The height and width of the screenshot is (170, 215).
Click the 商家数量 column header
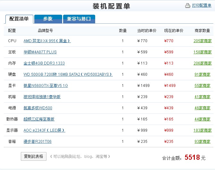[202, 30]
